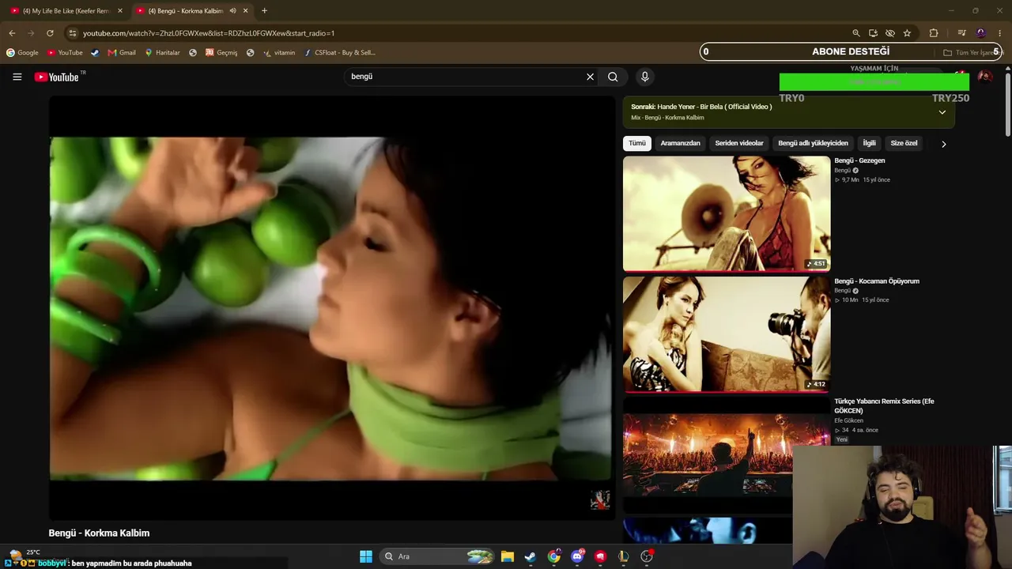This screenshot has height=569, width=1012.
Task: Select the 'İlgili' filter chip
Action: 869,143
